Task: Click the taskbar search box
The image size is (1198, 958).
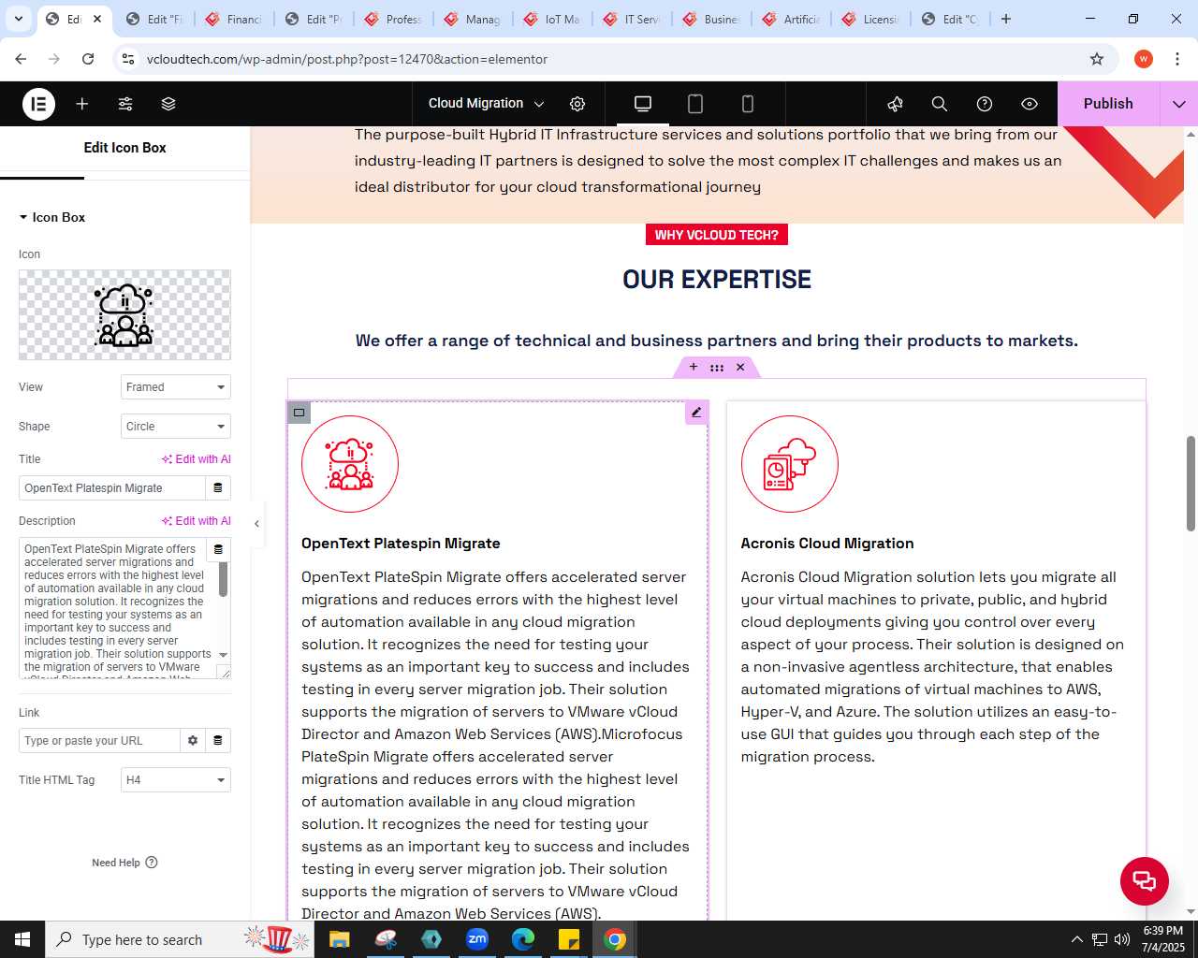Action: click(181, 939)
